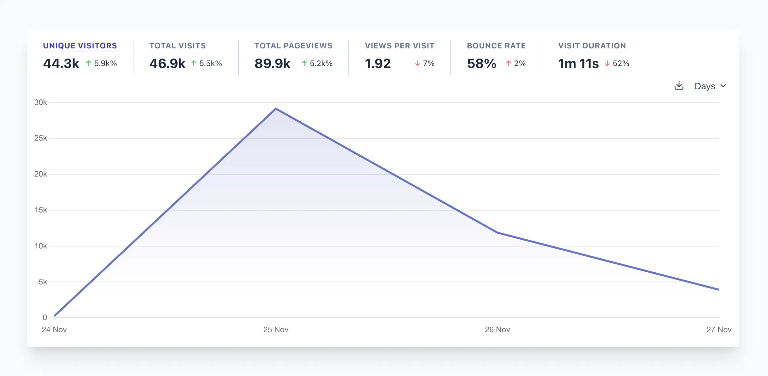
Task: Click the 89.9k total pageviews value
Action: tap(272, 63)
